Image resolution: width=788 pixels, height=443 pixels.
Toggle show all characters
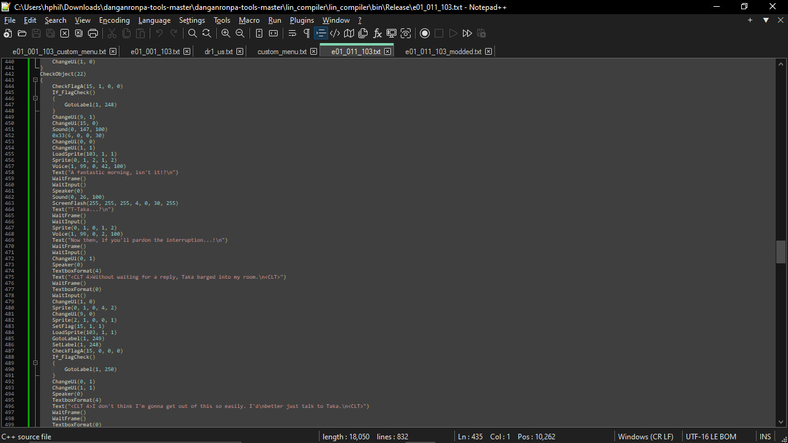pyautogui.click(x=306, y=33)
